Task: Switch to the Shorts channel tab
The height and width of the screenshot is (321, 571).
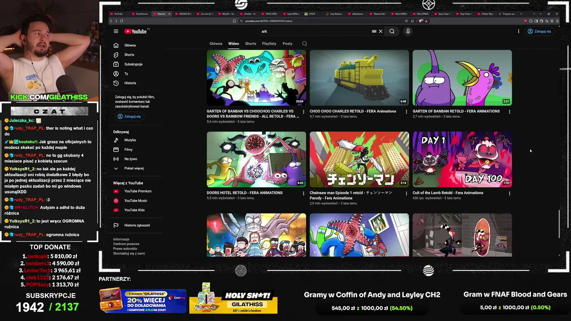Action: (251, 44)
